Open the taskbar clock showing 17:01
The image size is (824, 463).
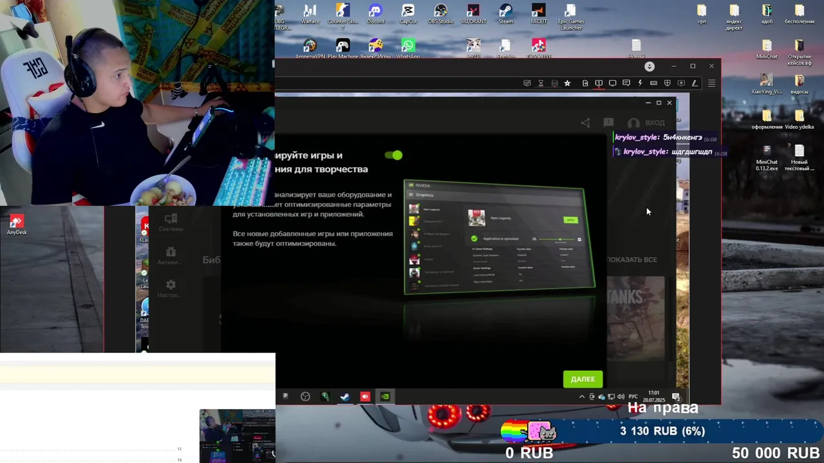654,396
